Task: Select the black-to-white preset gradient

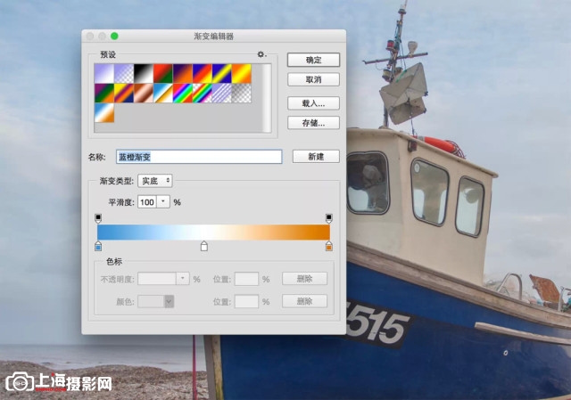Action: [x=144, y=74]
